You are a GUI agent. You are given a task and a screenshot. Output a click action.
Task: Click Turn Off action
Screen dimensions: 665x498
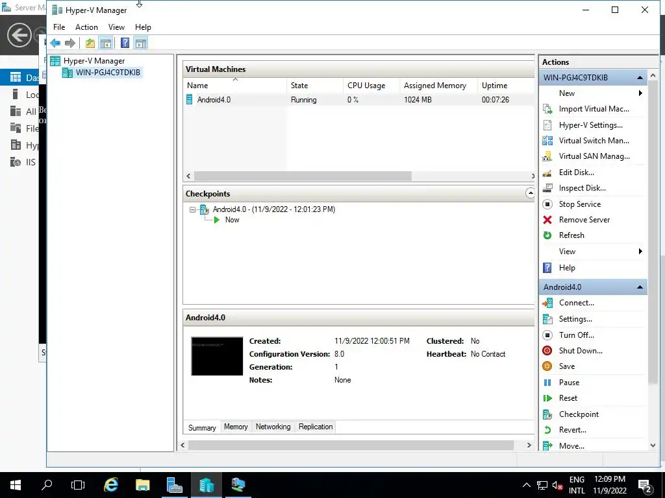click(577, 335)
